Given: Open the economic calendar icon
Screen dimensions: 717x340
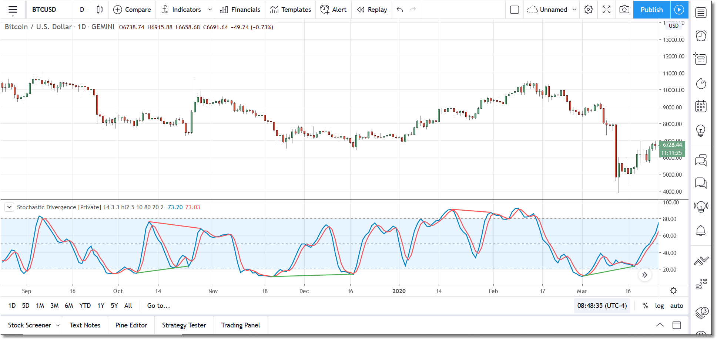Looking at the screenshot, I should (x=701, y=106).
